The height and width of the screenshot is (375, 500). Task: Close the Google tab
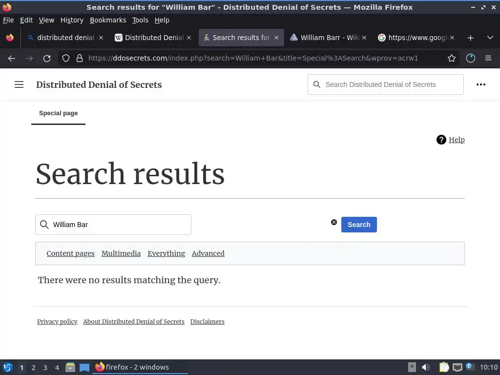[452, 38]
